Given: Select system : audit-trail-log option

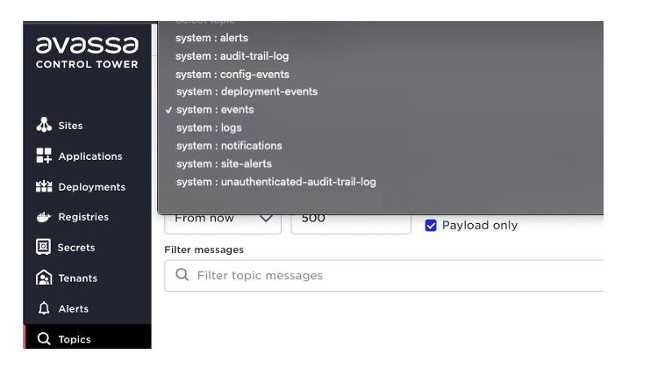Looking at the screenshot, I should coord(232,56).
